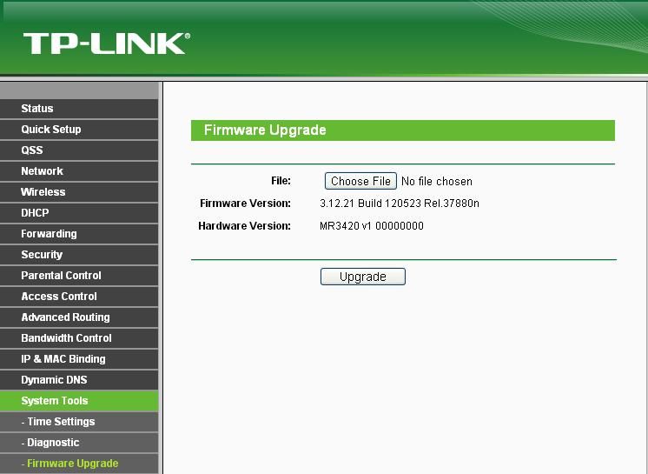The height and width of the screenshot is (474, 648).
Task: Open Dynamic DNS settings
Action: click(54, 380)
